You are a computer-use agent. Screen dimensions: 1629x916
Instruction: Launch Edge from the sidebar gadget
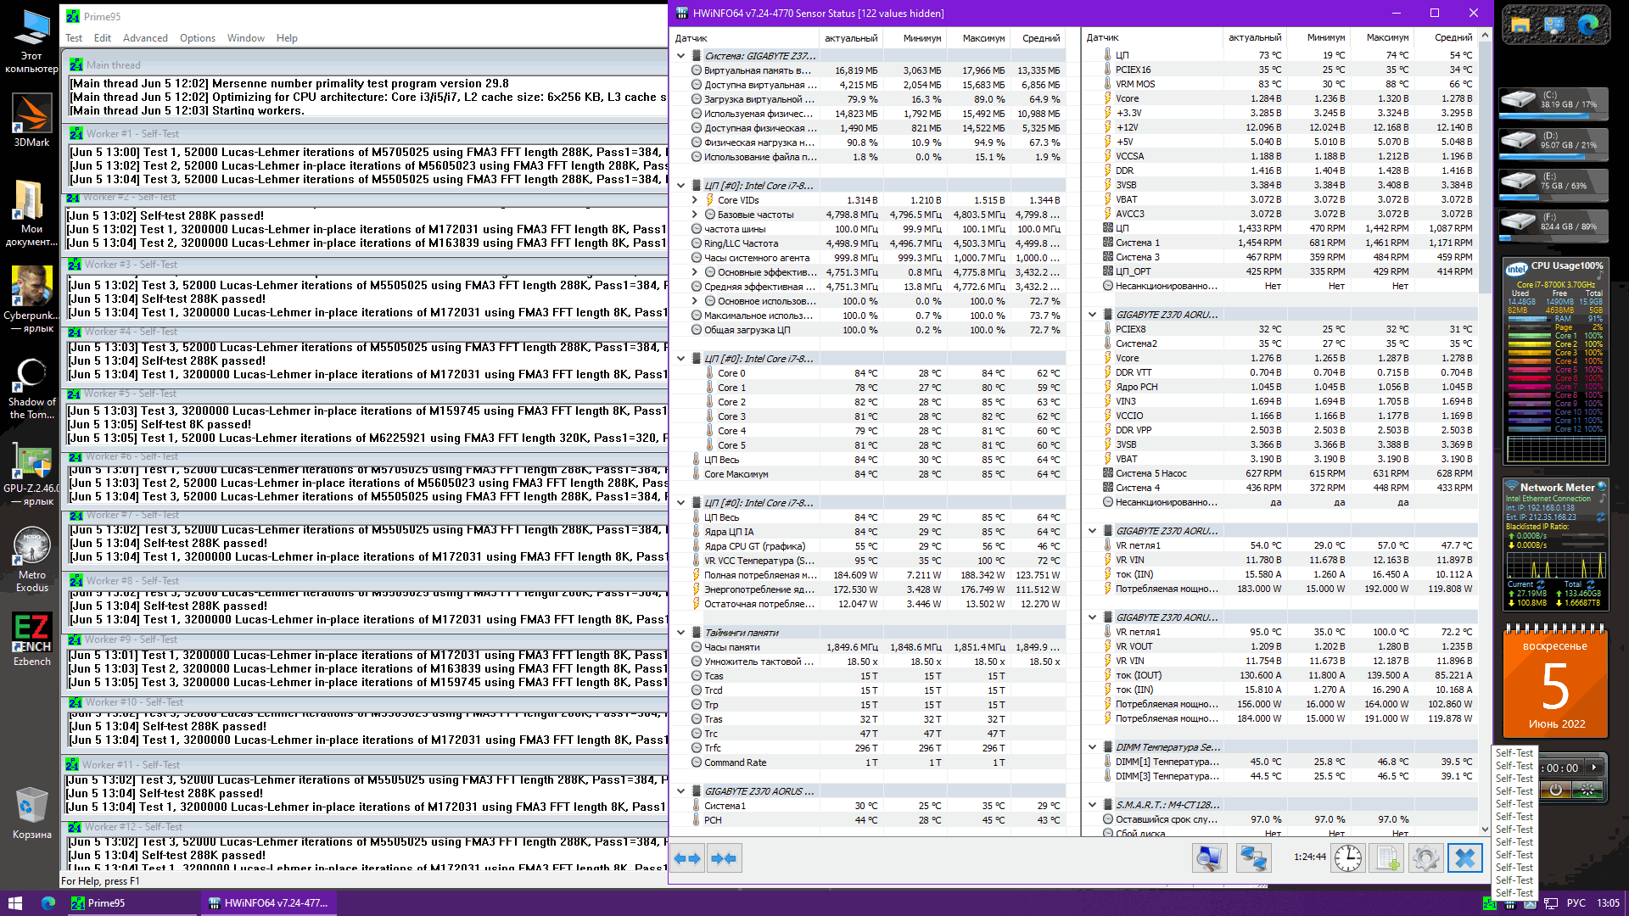[x=1588, y=25]
